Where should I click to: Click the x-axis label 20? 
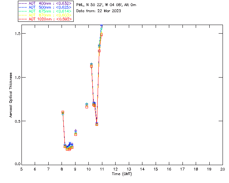tap(223, 169)
